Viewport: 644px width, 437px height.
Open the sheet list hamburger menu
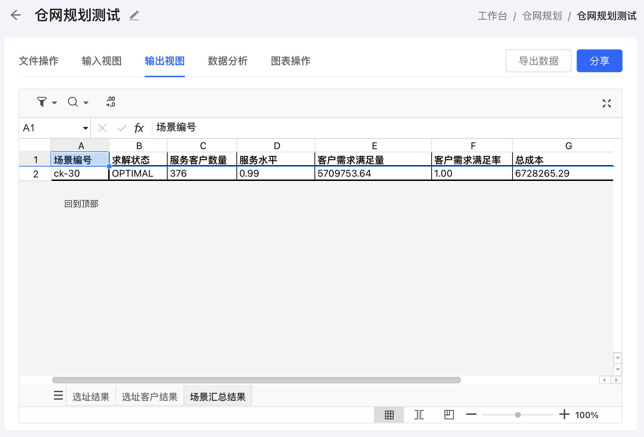click(x=58, y=396)
